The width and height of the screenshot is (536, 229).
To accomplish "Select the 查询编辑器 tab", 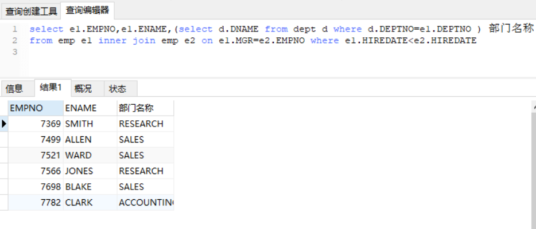I will pos(87,10).
